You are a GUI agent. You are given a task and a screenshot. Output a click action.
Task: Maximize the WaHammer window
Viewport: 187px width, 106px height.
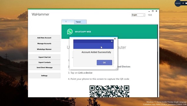pos(153,11)
